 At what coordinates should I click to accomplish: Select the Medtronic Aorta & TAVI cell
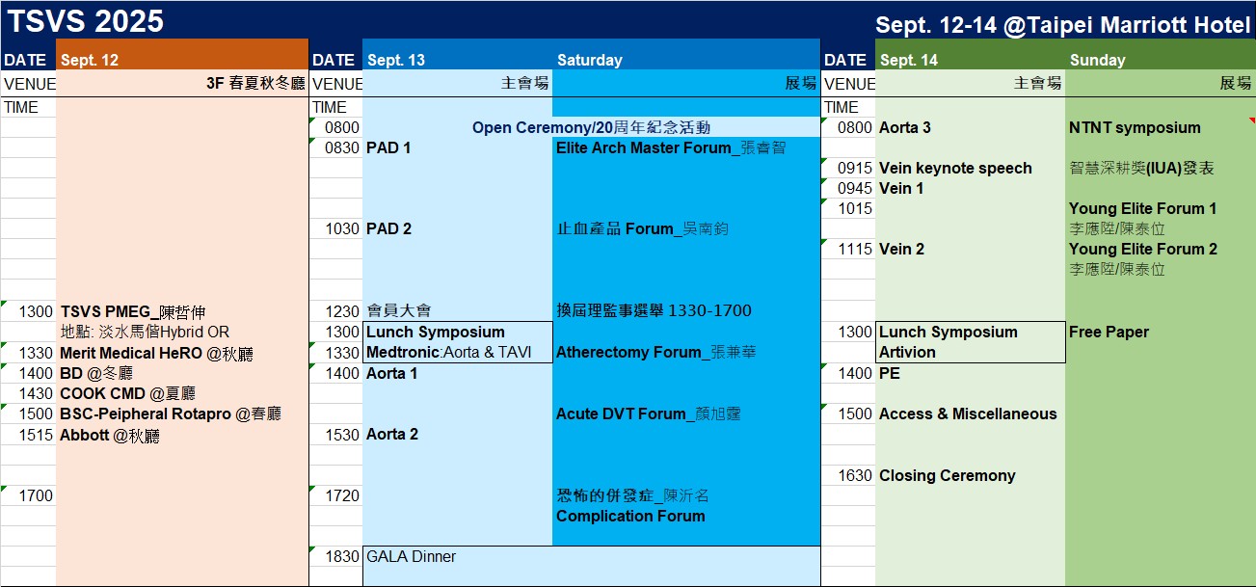448,353
